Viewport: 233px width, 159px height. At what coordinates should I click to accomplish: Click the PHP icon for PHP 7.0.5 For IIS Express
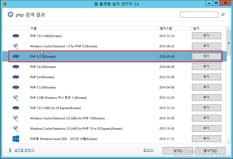[x=16, y=108]
